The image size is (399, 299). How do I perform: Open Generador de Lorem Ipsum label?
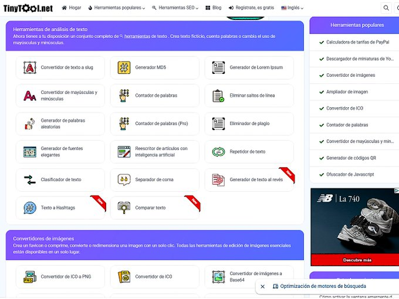[256, 67]
